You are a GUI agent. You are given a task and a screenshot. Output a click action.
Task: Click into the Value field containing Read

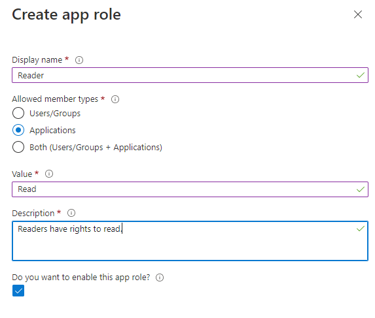(x=190, y=189)
